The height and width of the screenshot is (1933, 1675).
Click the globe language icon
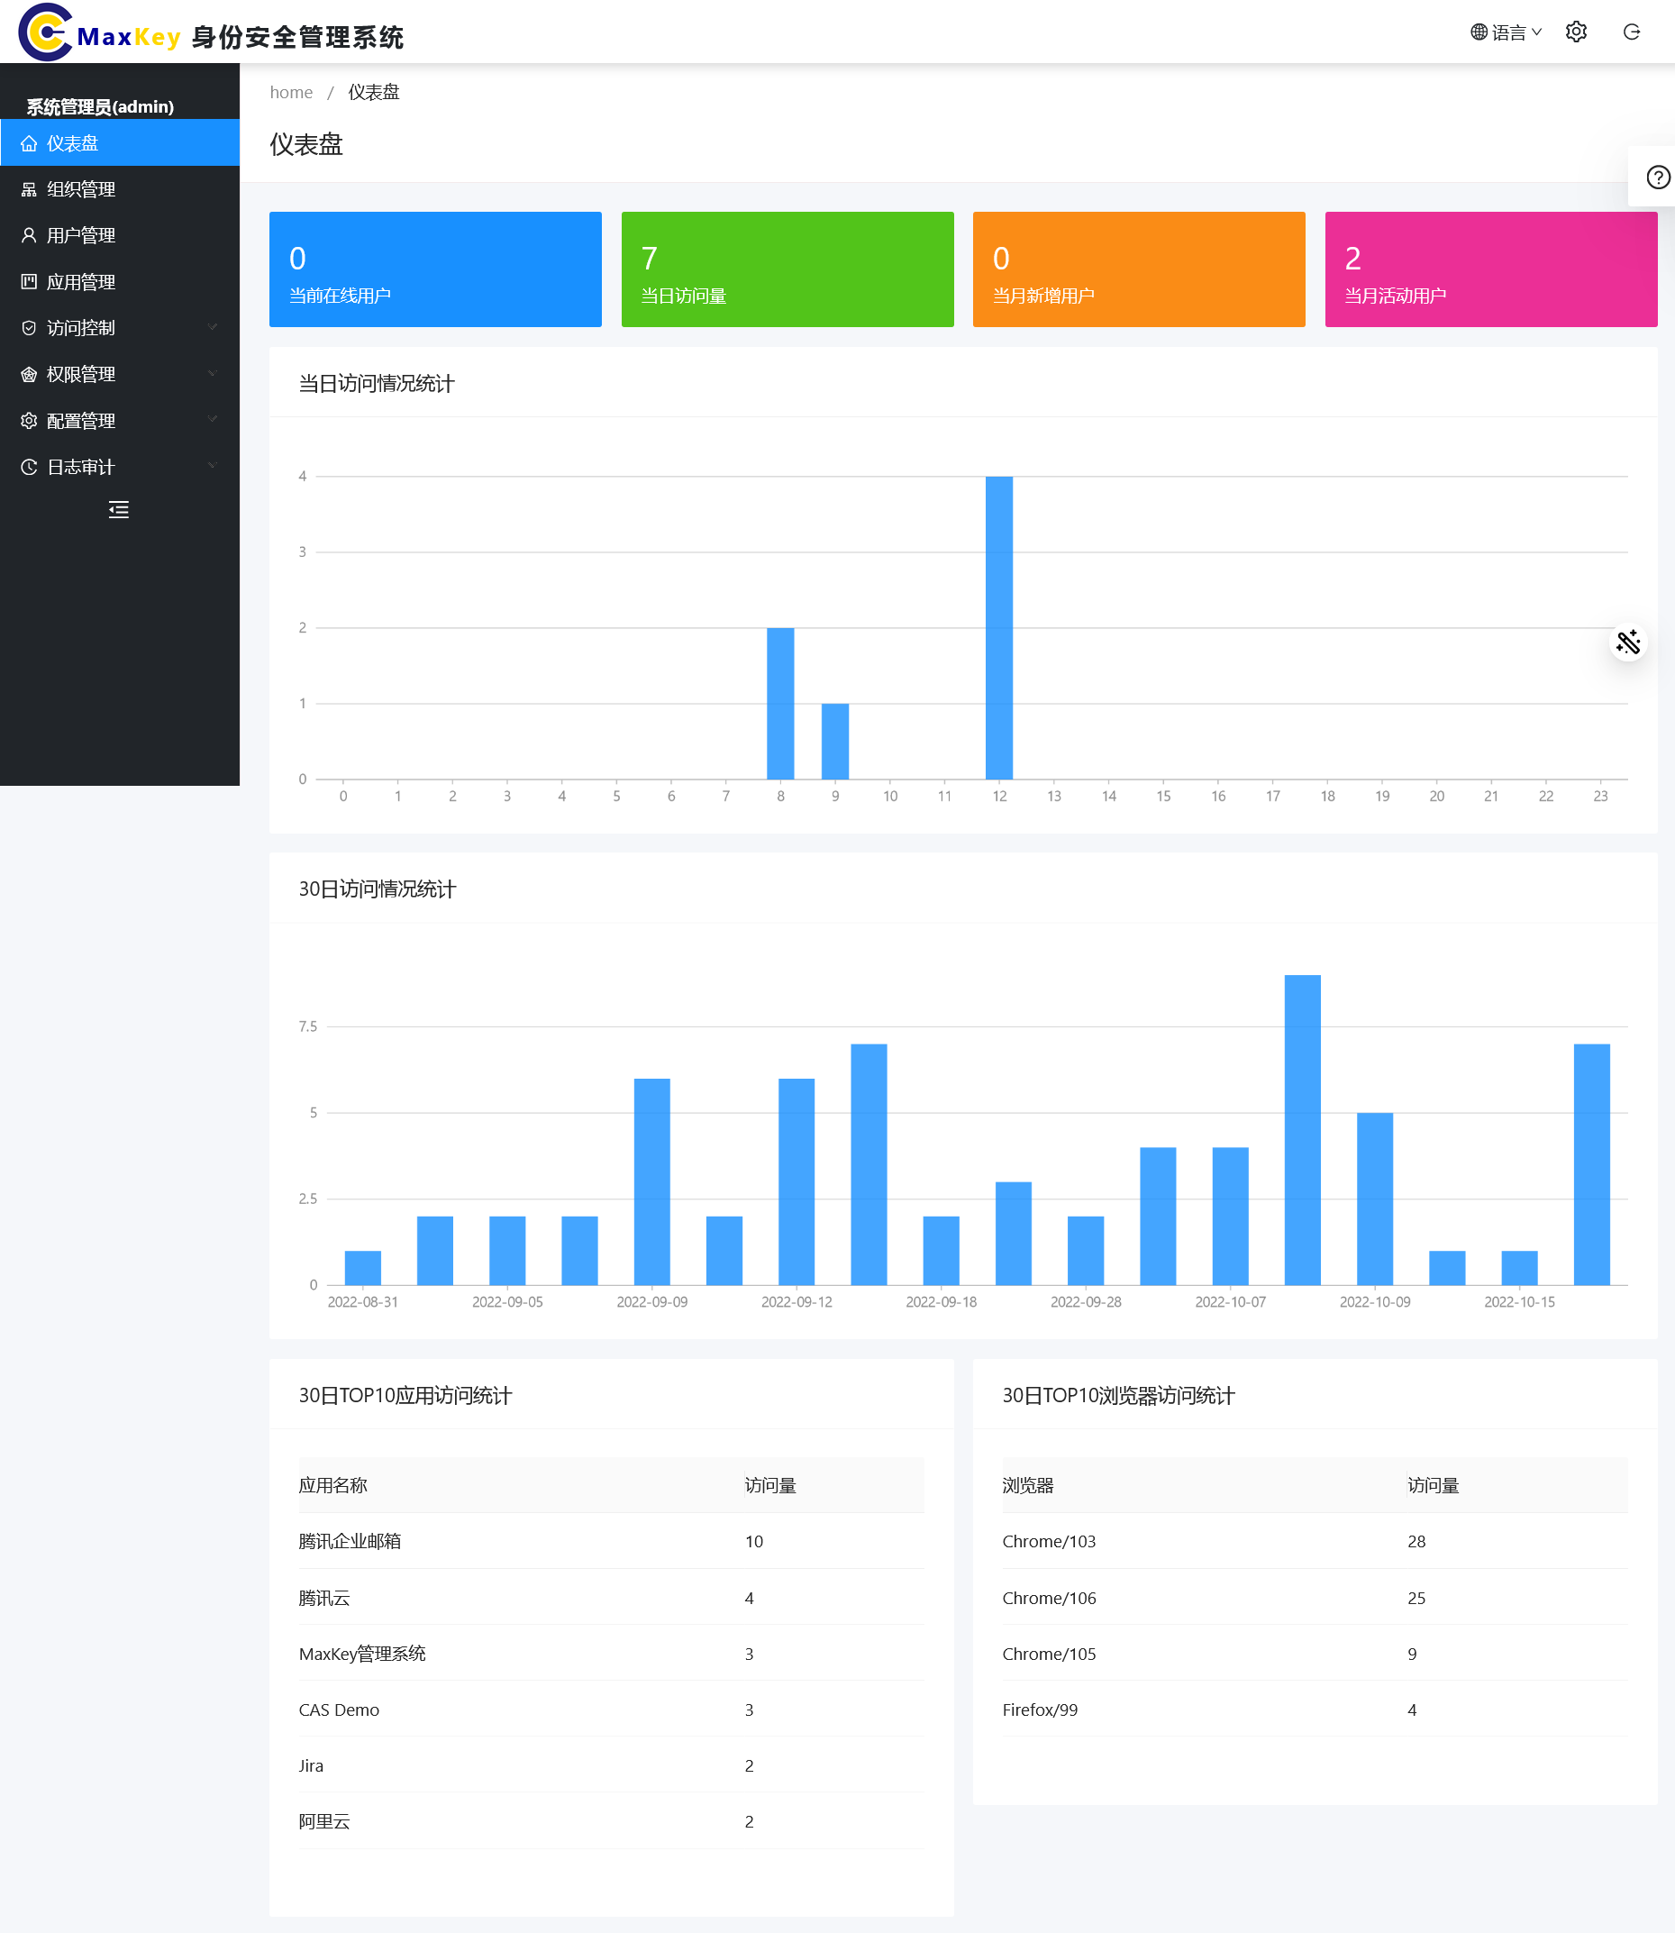[1479, 32]
